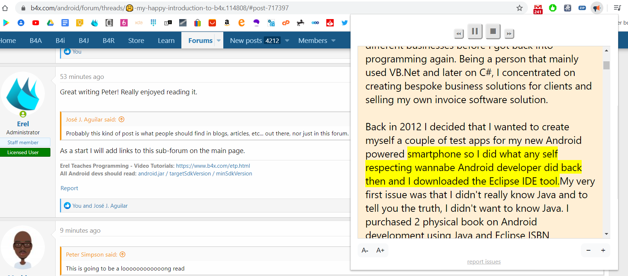The image size is (628, 276).
Task: Open the Santander red flame bookmark
Action: click(330, 23)
